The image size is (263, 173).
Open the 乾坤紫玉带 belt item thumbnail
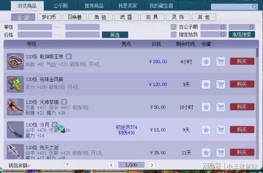[x=15, y=61]
